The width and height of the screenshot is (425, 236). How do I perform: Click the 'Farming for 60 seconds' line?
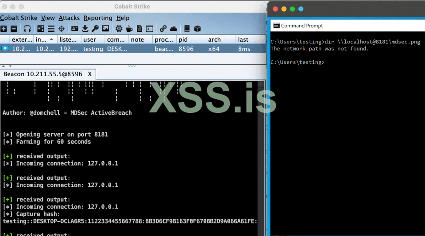(46, 142)
